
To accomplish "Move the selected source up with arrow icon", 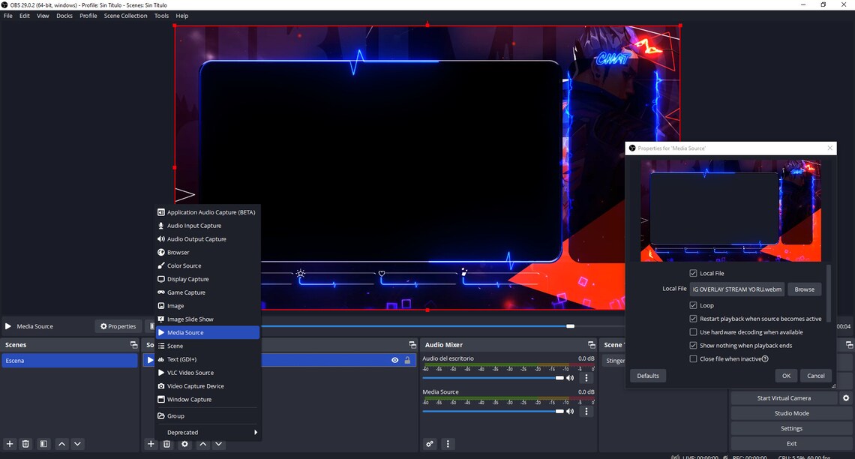I will point(202,444).
